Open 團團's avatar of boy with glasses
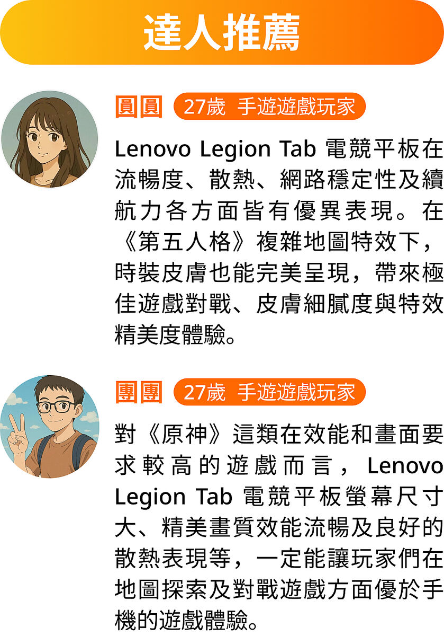The width and height of the screenshot is (444, 636). coord(50,426)
